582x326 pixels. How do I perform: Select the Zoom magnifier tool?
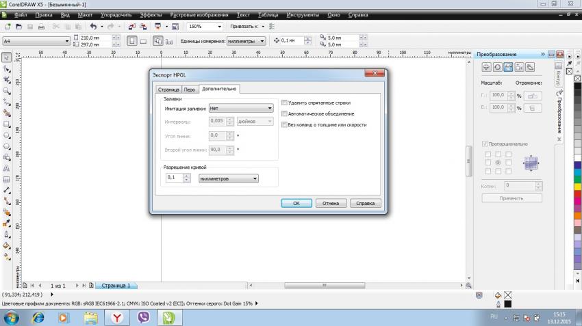pos(6,90)
